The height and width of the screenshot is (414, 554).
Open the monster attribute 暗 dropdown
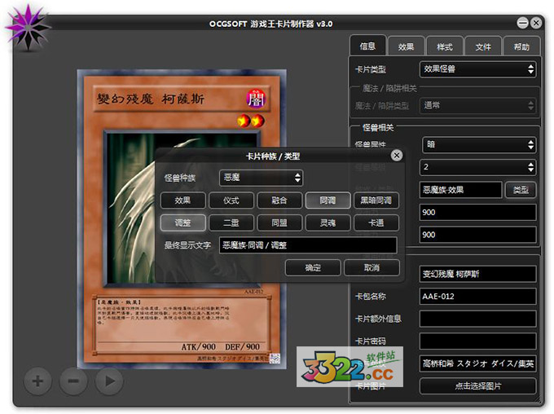[479, 144]
